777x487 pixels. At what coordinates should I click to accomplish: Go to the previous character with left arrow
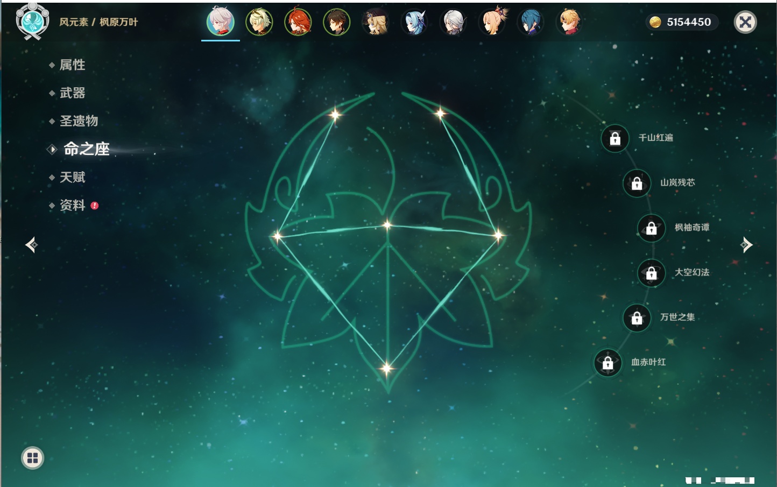click(31, 245)
